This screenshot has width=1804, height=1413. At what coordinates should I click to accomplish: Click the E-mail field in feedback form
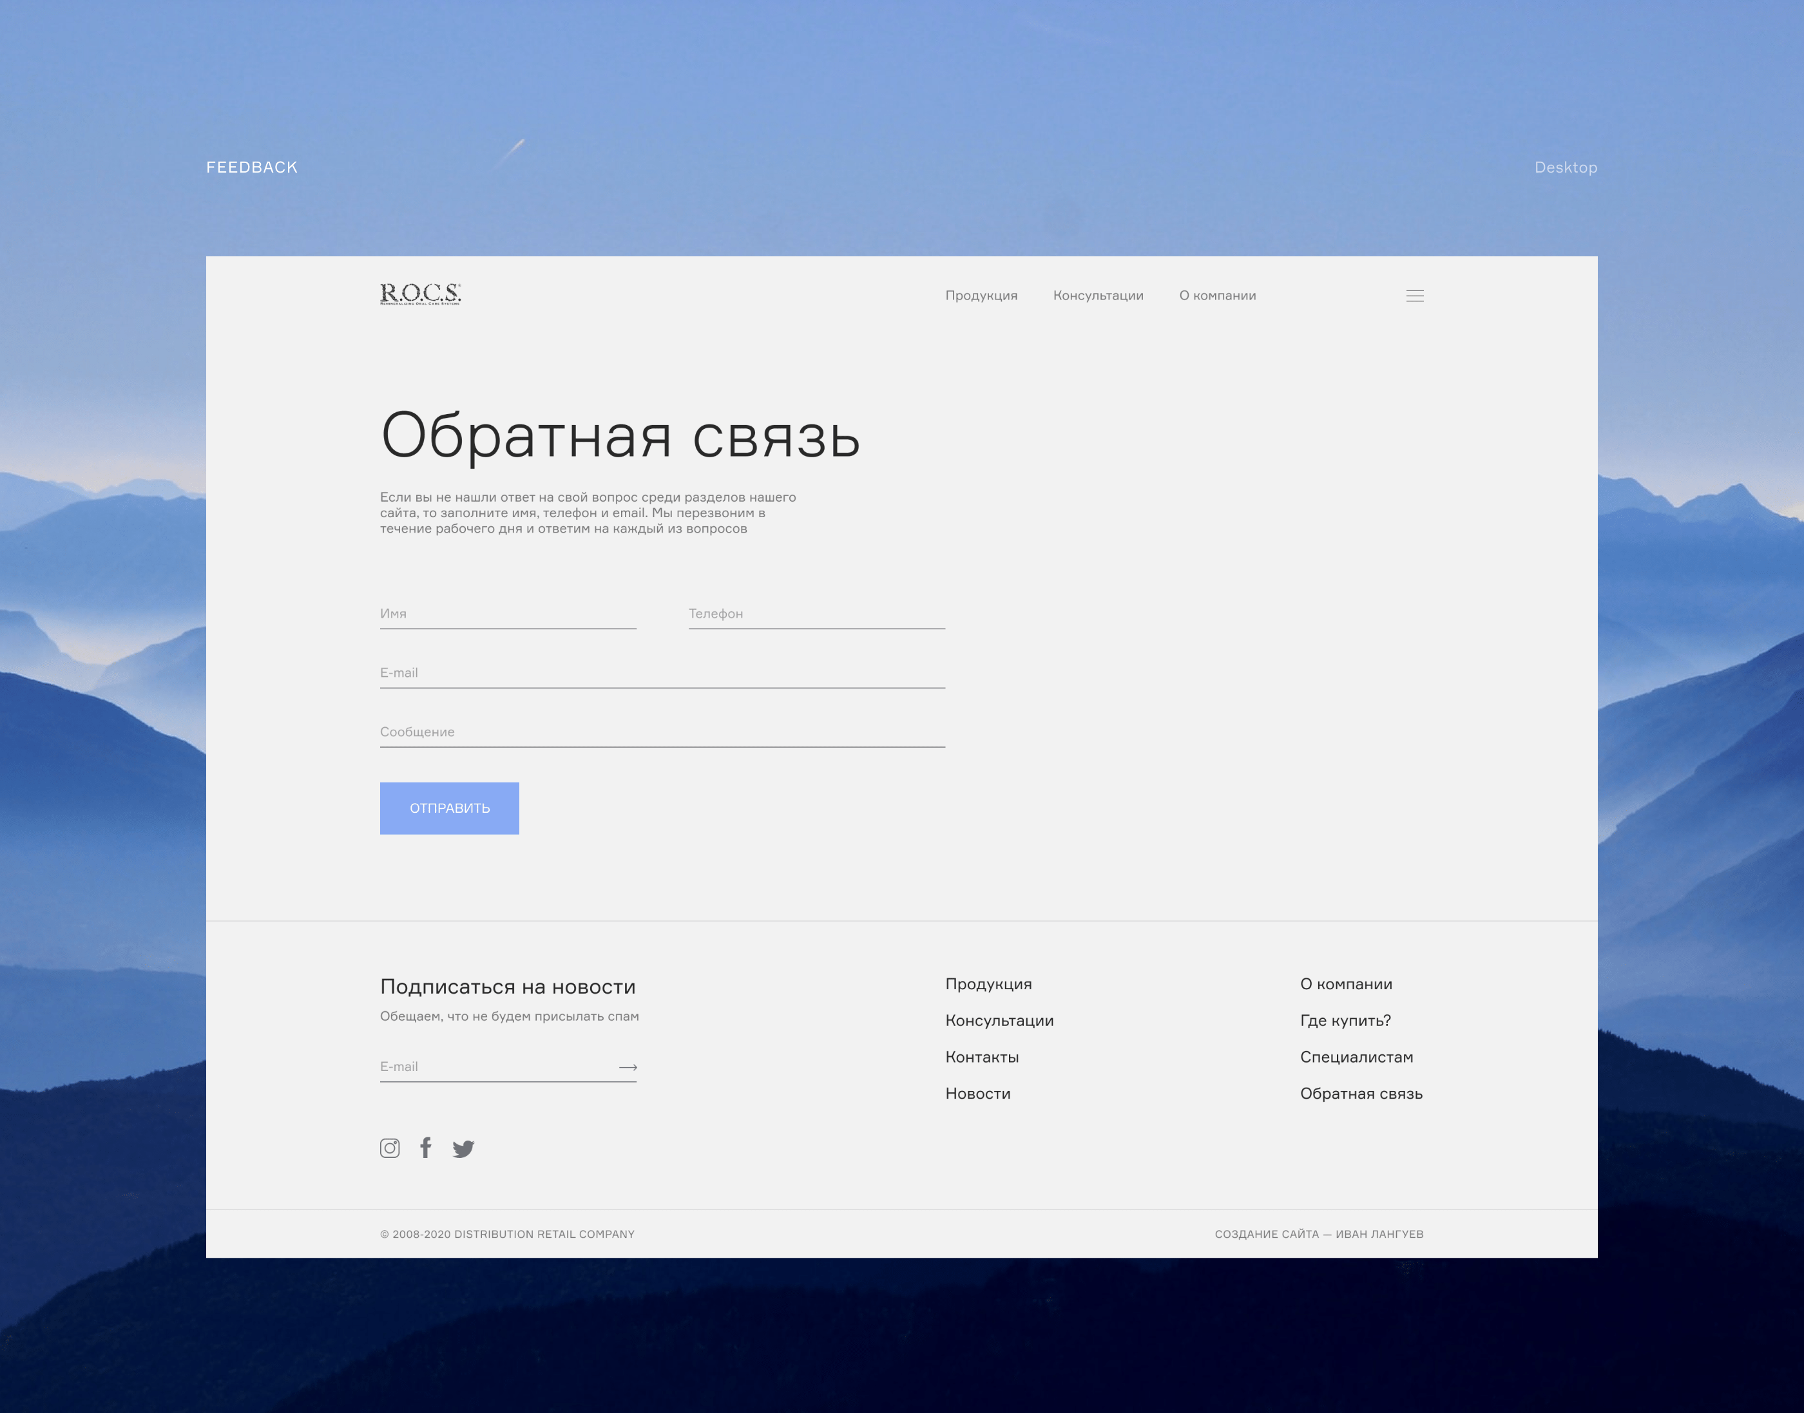662,672
